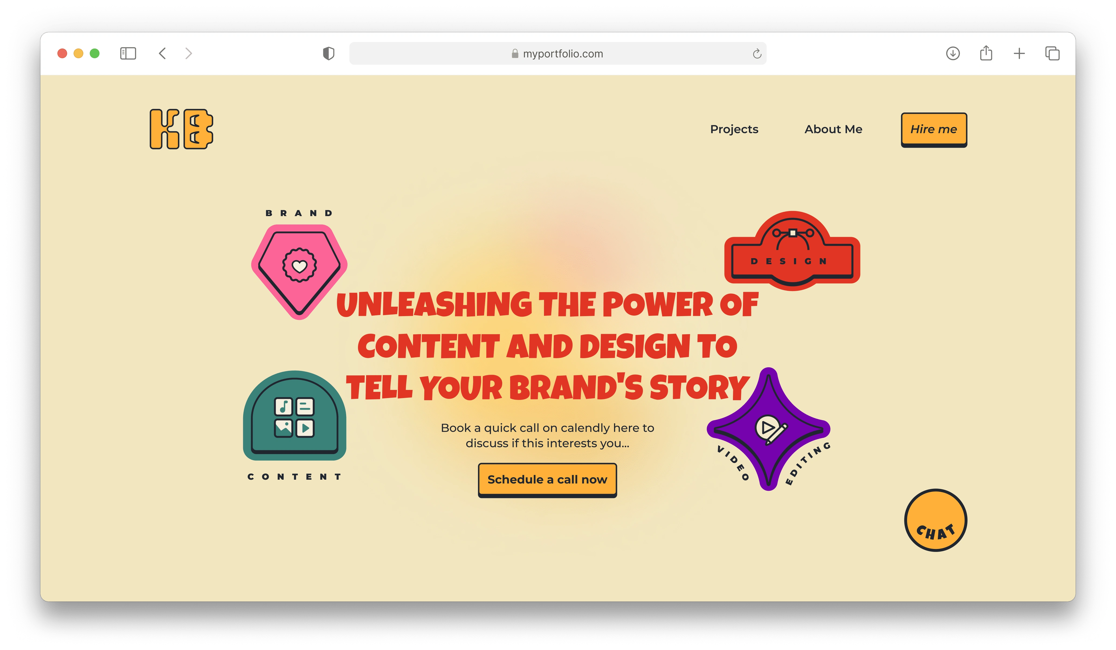Toggle the Safari sidebar icon
Image resolution: width=1116 pixels, height=650 pixels.
click(128, 54)
